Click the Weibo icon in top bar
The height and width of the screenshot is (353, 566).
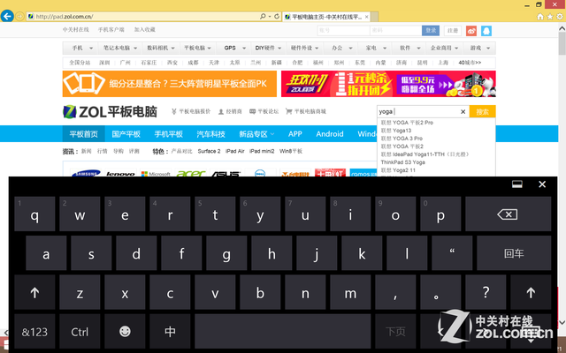(471, 31)
